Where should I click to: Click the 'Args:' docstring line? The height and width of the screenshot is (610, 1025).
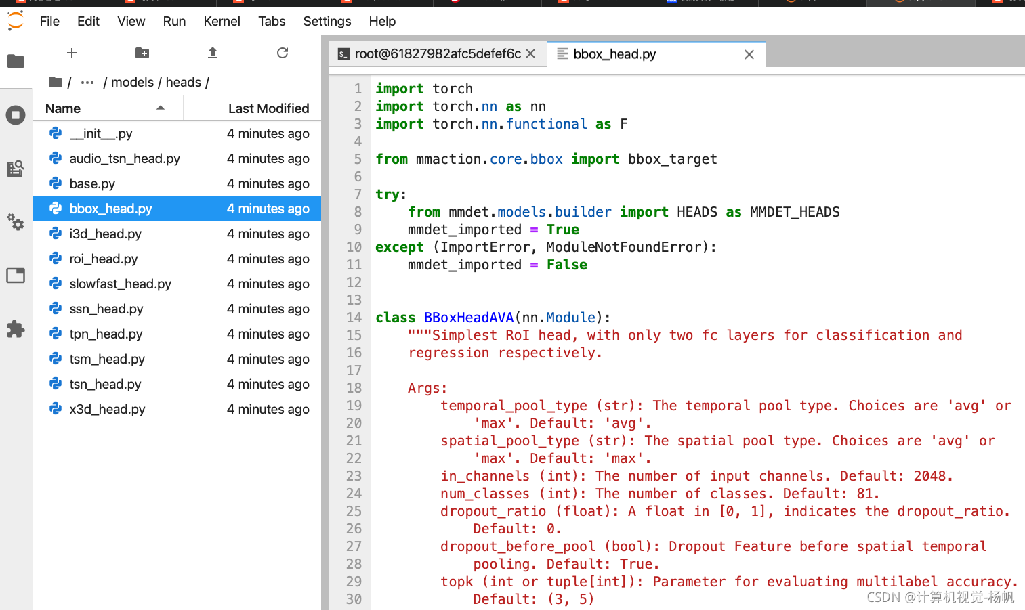point(427,388)
